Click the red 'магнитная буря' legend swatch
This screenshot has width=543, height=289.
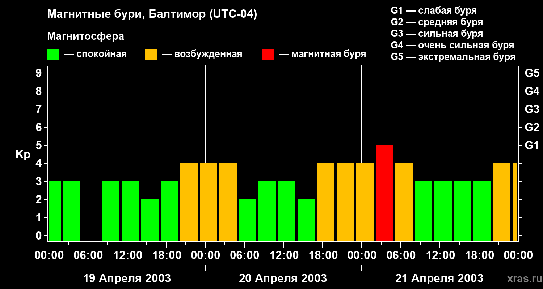(x=268, y=55)
